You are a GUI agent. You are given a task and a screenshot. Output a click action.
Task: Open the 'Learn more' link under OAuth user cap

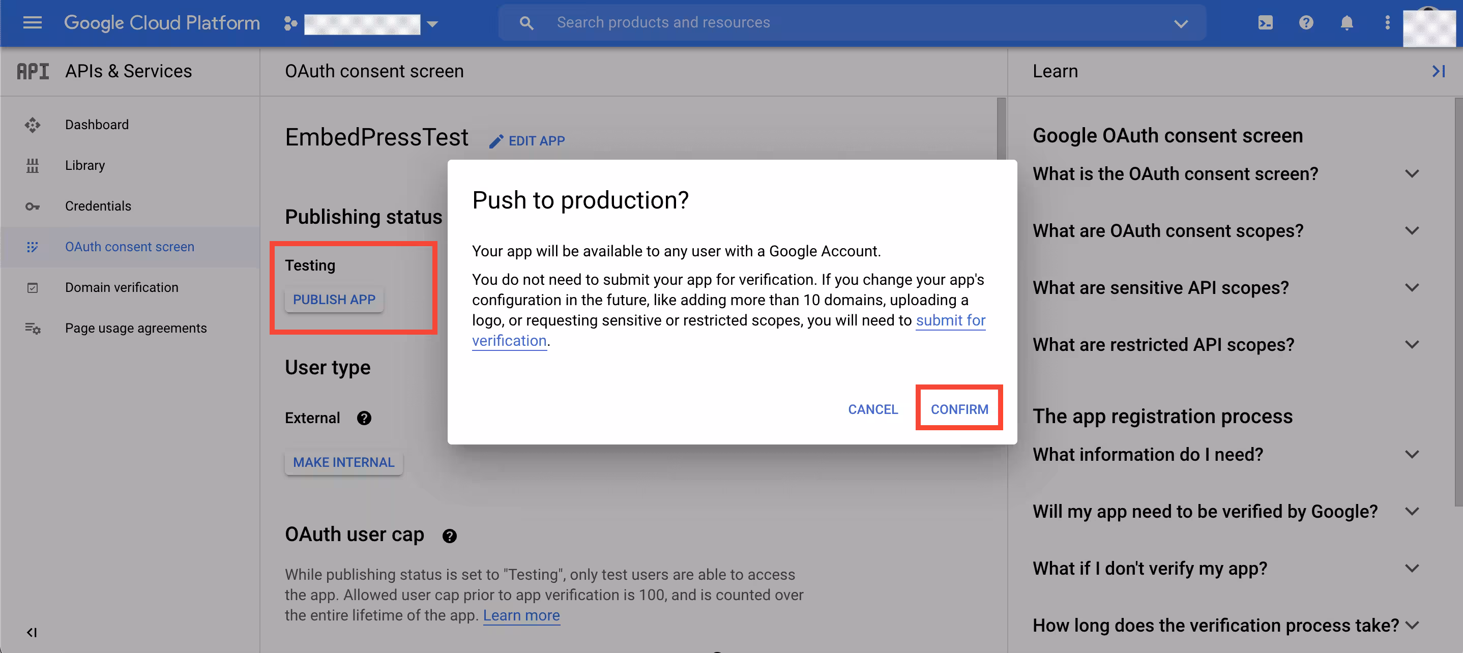click(x=521, y=615)
